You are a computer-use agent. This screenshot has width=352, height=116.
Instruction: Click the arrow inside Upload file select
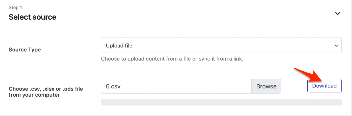tap(336, 45)
